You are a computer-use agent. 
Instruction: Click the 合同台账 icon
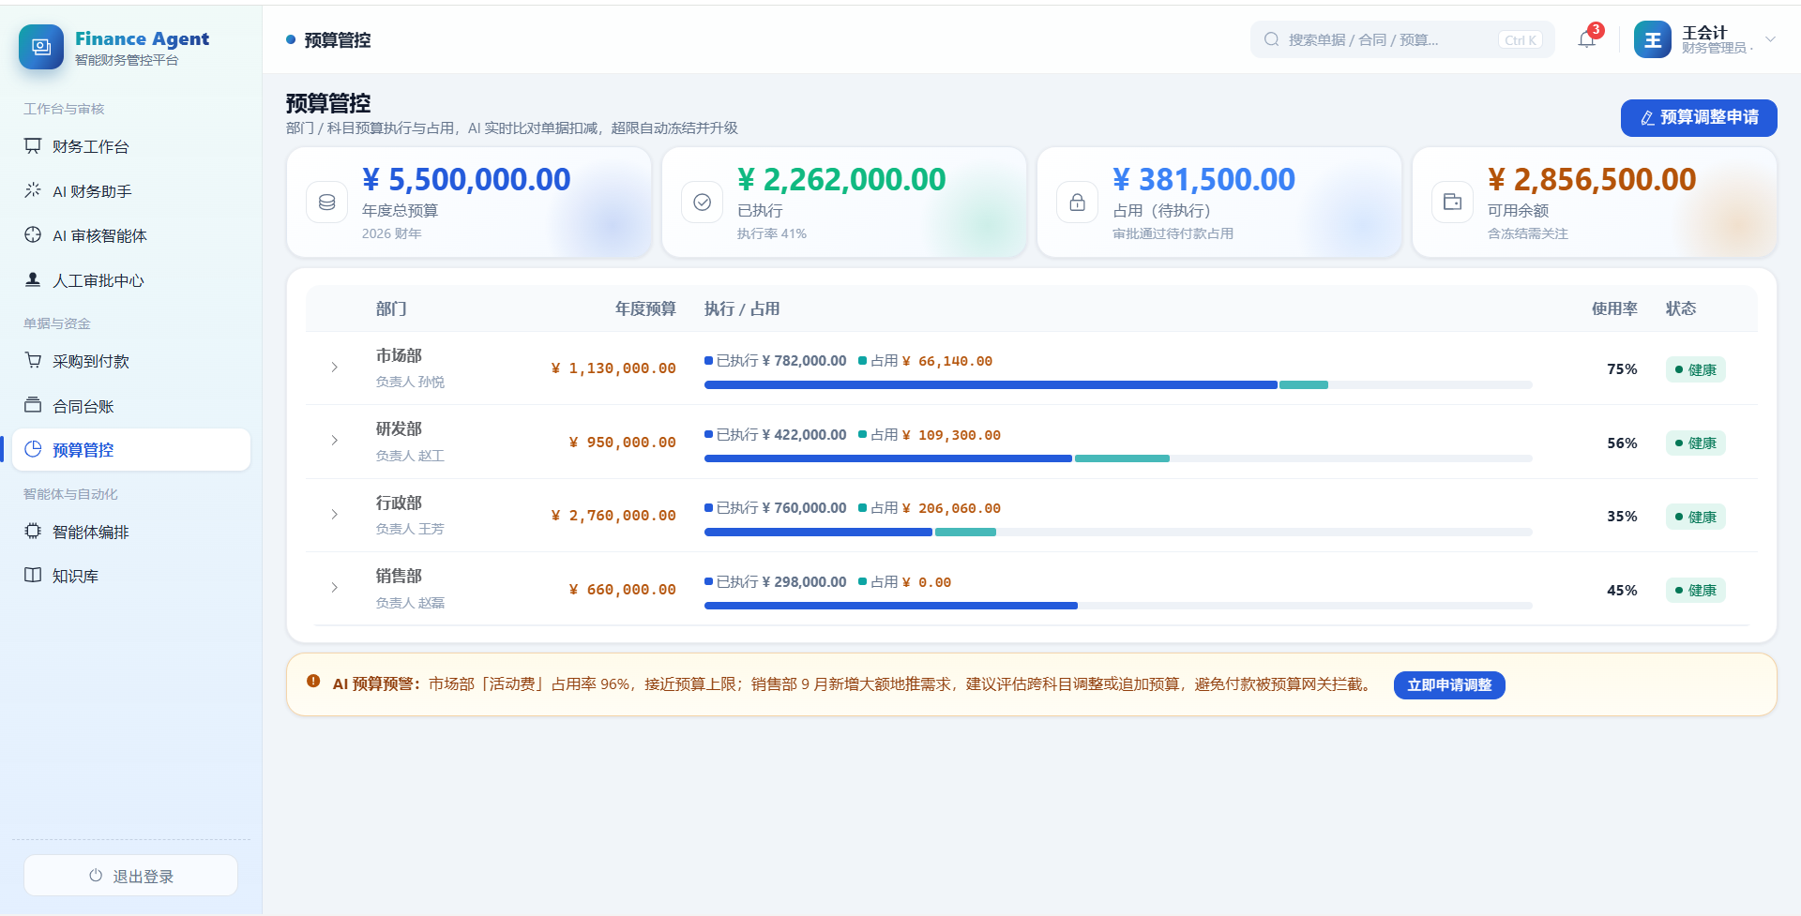tap(33, 405)
